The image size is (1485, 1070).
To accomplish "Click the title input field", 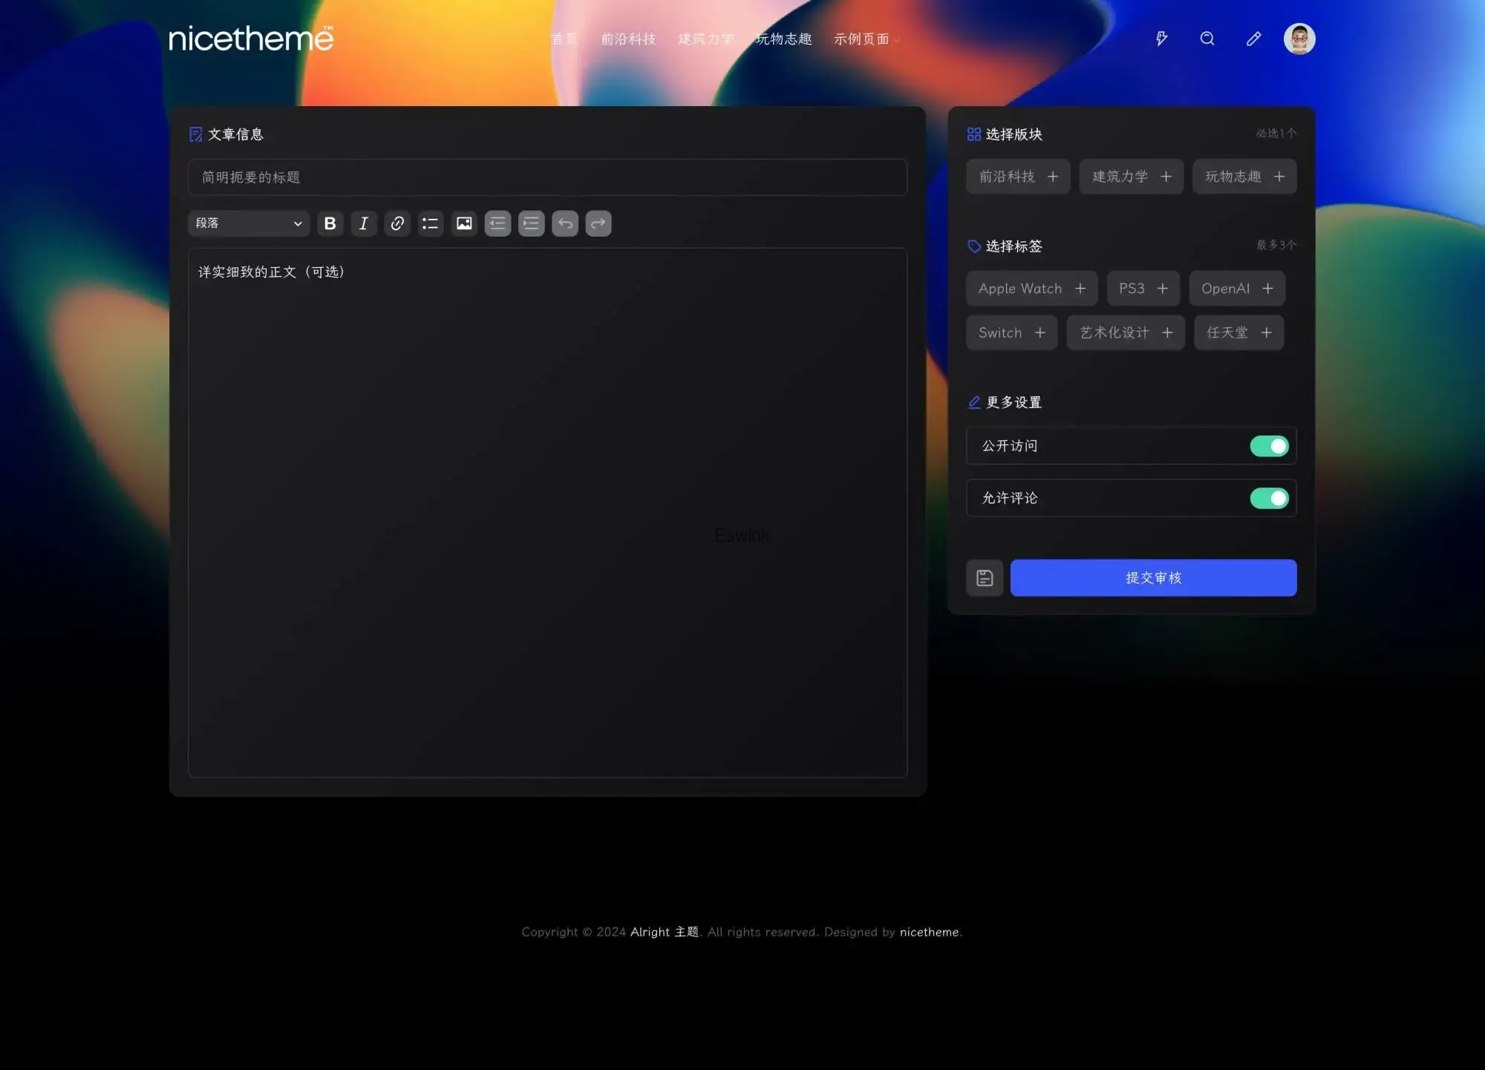I will click(547, 177).
